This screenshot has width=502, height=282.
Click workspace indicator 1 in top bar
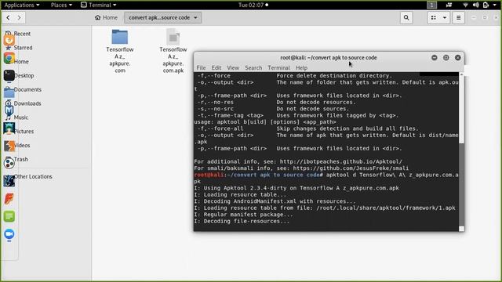point(431,5)
